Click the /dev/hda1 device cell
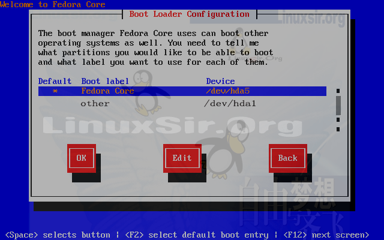 tap(230, 104)
